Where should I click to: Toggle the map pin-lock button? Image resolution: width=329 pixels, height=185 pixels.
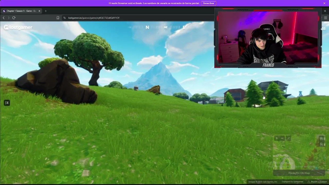coord(288,138)
